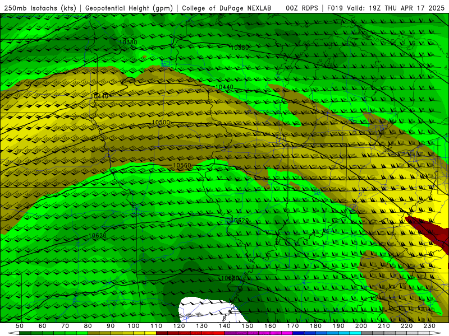Click the 160 value on the color scale
Viewport: 449px width, 336px height.
270,326
